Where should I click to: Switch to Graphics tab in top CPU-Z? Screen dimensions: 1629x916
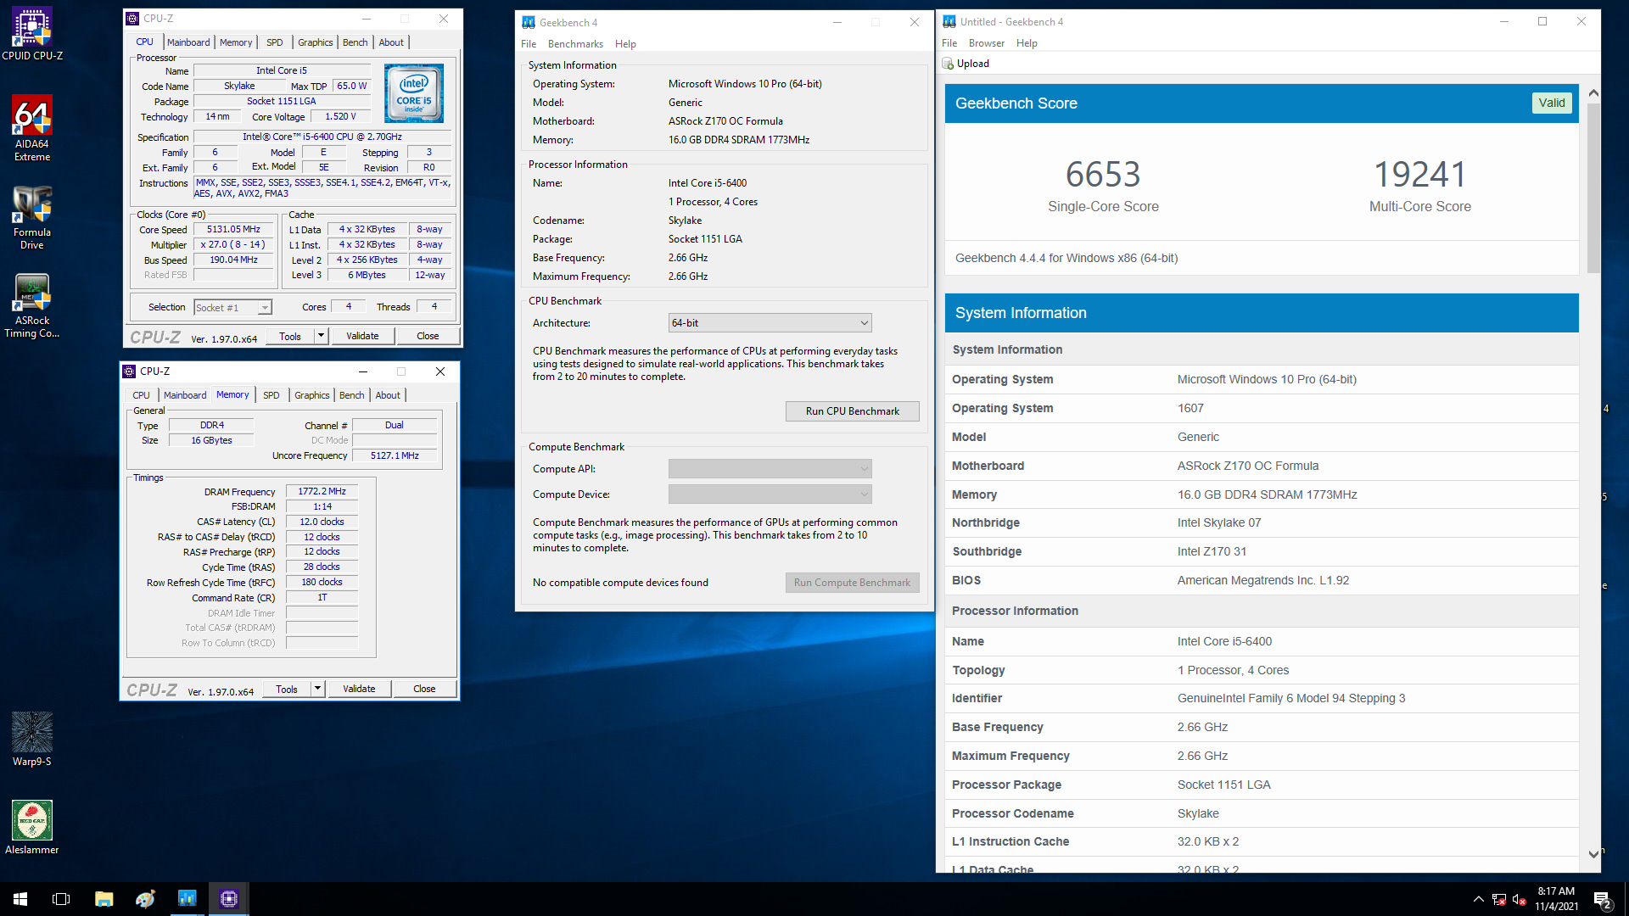316,42
